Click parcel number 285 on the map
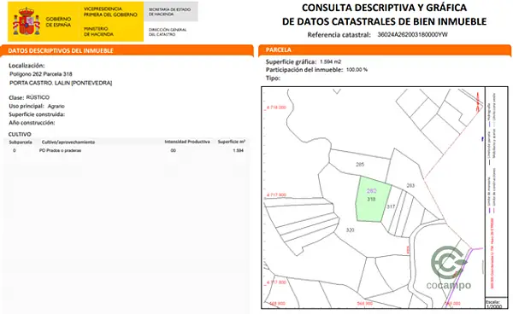Image resolution: width=513 pixels, height=314 pixels. point(360,165)
